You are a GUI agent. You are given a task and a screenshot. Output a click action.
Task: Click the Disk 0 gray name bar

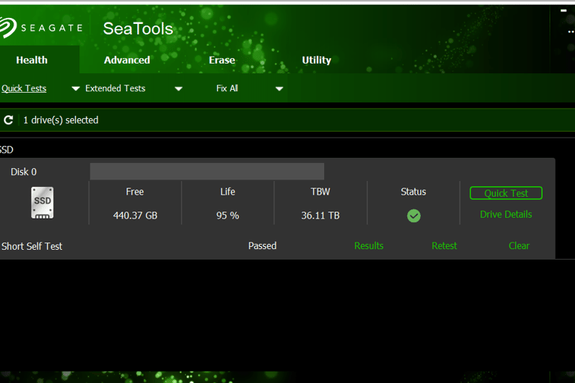click(x=207, y=171)
